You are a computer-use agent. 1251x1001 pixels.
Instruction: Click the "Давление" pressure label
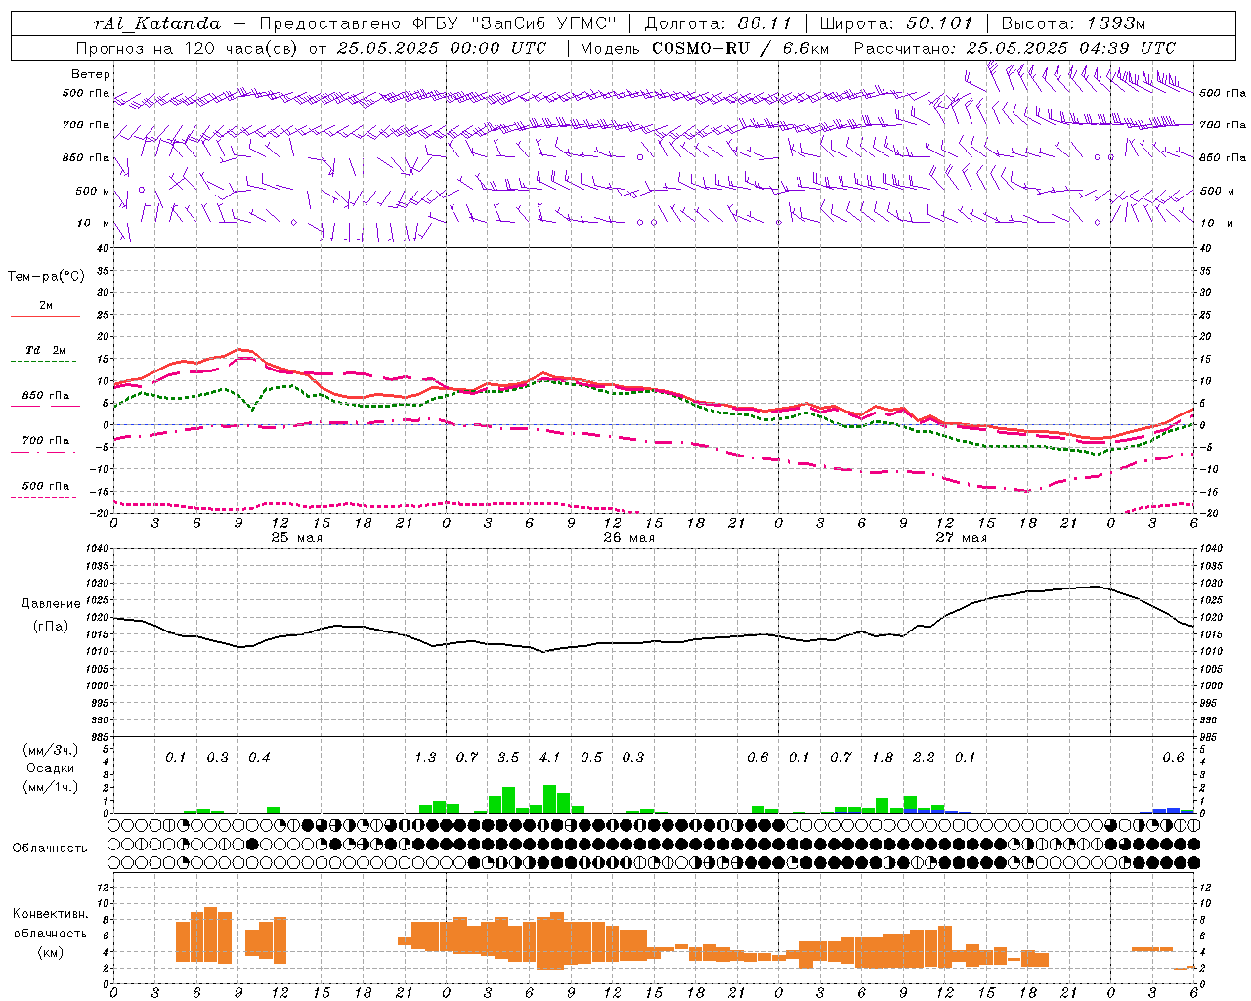pyautogui.click(x=51, y=603)
